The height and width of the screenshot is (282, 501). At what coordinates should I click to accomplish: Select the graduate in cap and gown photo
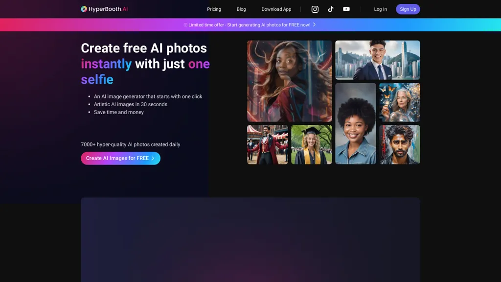(311, 144)
